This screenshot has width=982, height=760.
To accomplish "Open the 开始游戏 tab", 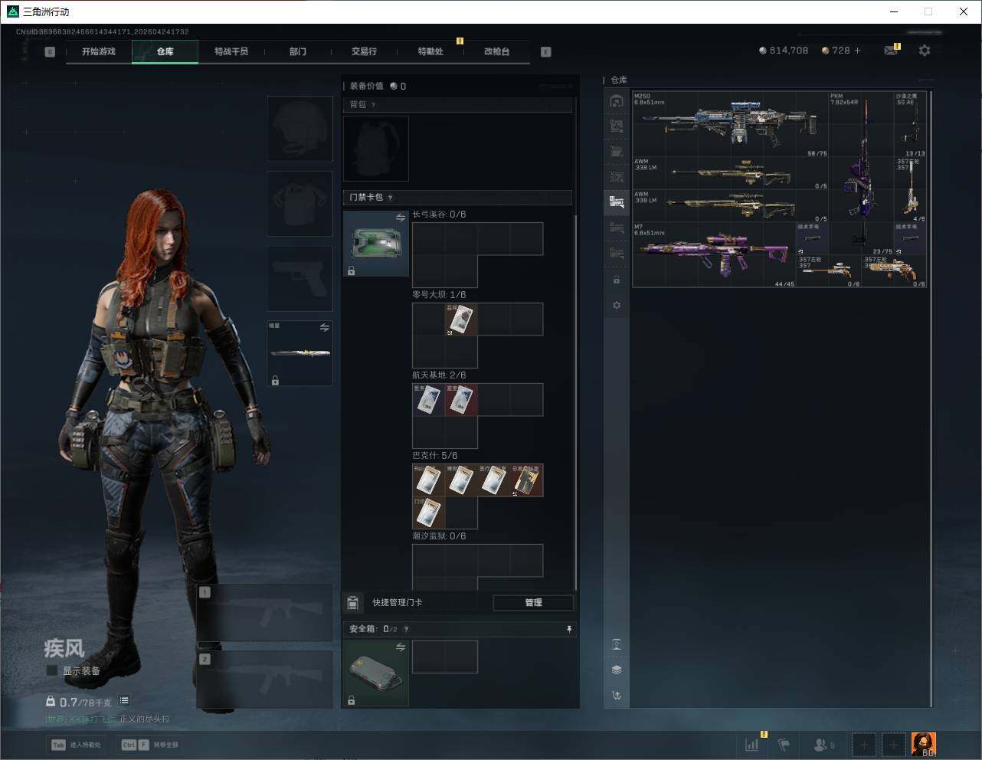I will click(x=99, y=51).
